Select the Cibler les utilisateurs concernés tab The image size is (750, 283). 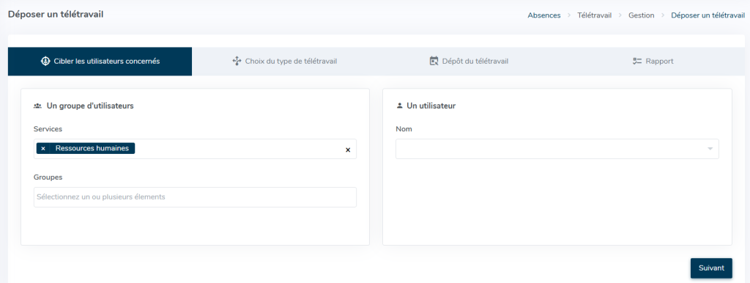(100, 62)
